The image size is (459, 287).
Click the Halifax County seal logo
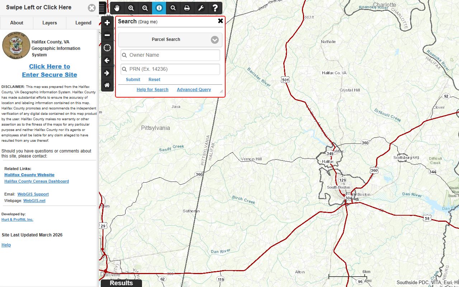(16, 46)
